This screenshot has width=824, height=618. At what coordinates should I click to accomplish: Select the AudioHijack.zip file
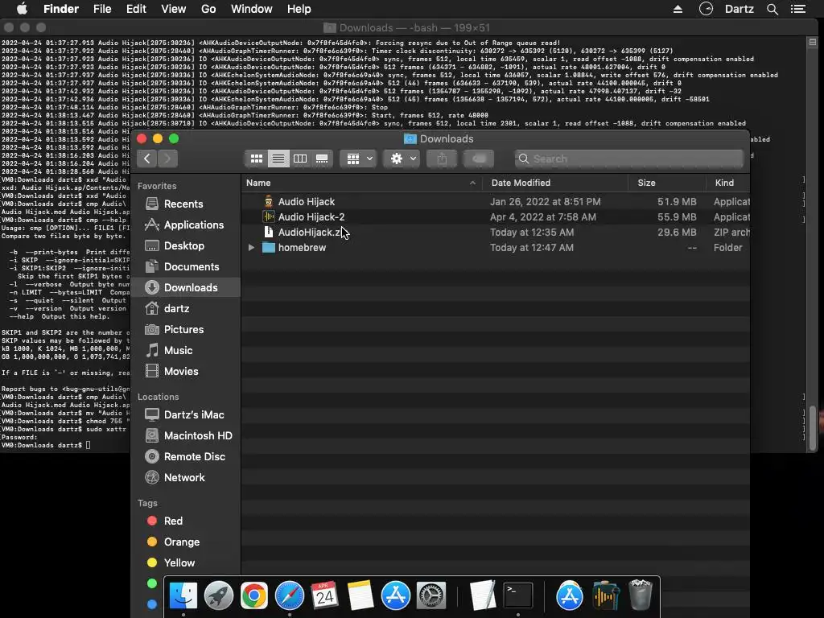(x=495, y=233)
